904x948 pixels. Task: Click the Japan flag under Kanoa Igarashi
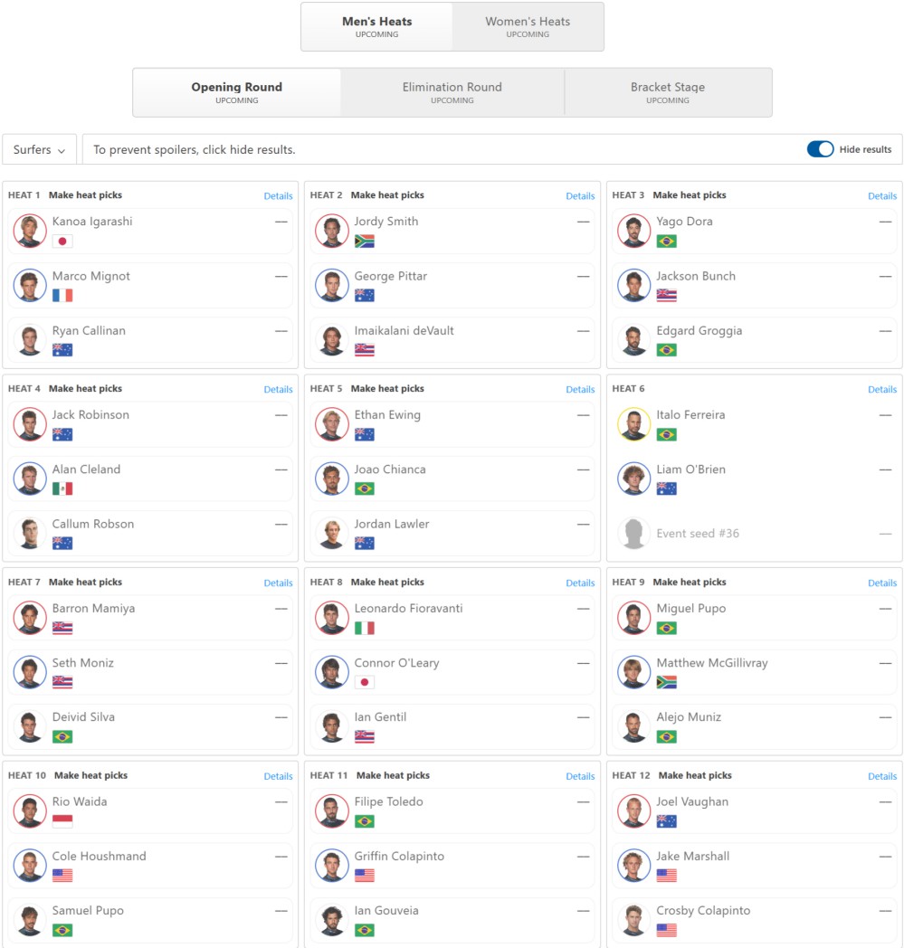tap(62, 242)
